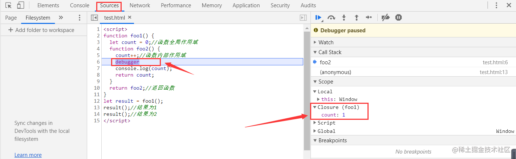Deactivate breakpoints toggle
Image resolution: width=516 pixels, height=159 pixels.
click(x=386, y=17)
